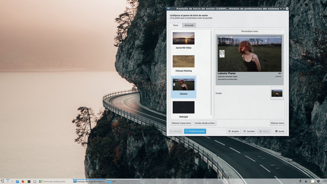The width and height of the screenshot is (327, 184).
Task: Switch to virtual desktop 2
Action: click(x=12, y=181)
